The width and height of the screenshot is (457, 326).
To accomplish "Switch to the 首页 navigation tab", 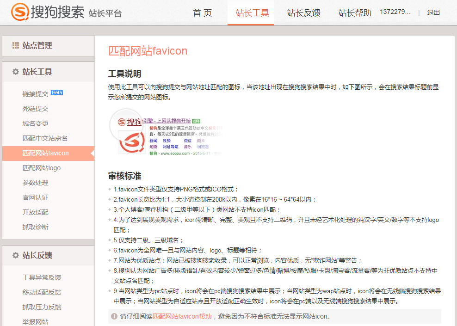I will pyautogui.click(x=202, y=13).
